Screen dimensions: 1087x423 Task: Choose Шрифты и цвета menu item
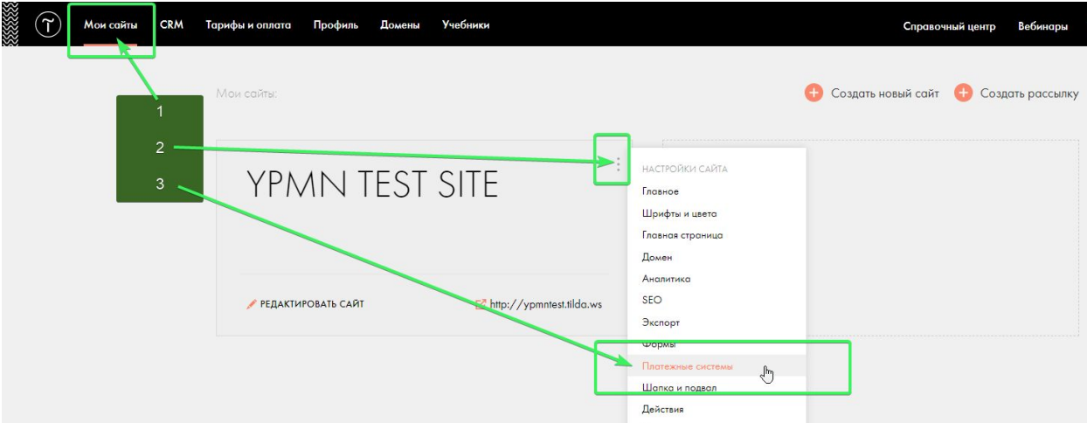point(679,213)
